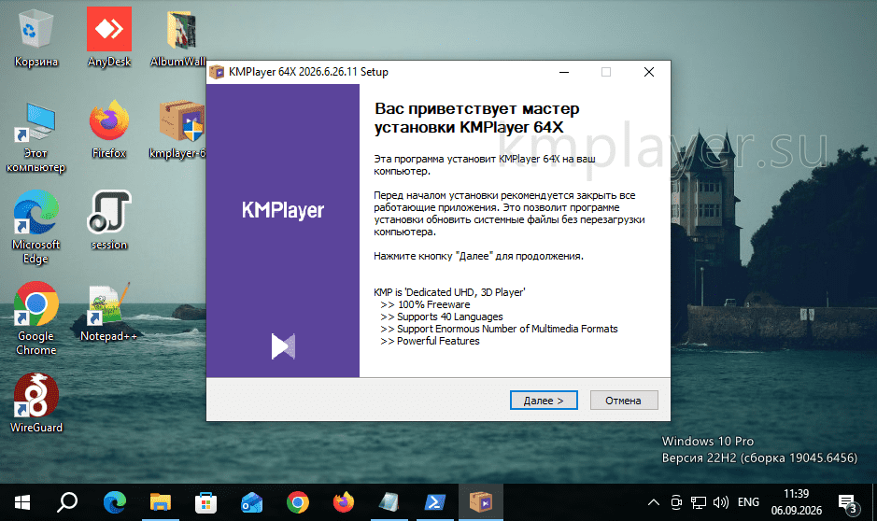Viewport: 877px width, 521px height.
Task: Select the AnyDesk desktop icon
Action: [x=109, y=38]
